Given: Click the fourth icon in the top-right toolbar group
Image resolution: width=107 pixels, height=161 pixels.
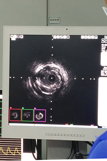Looking at the screenshot, I should [93, 37].
